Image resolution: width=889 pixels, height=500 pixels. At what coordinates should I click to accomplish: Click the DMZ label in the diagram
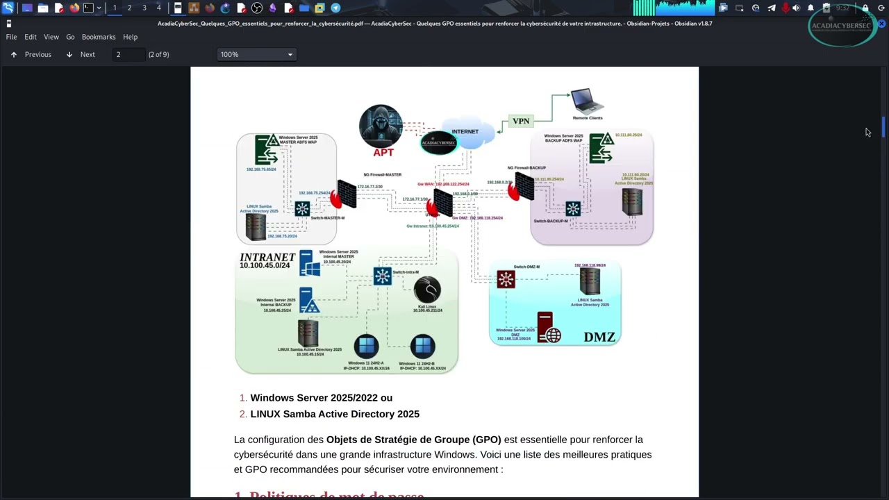[599, 337]
